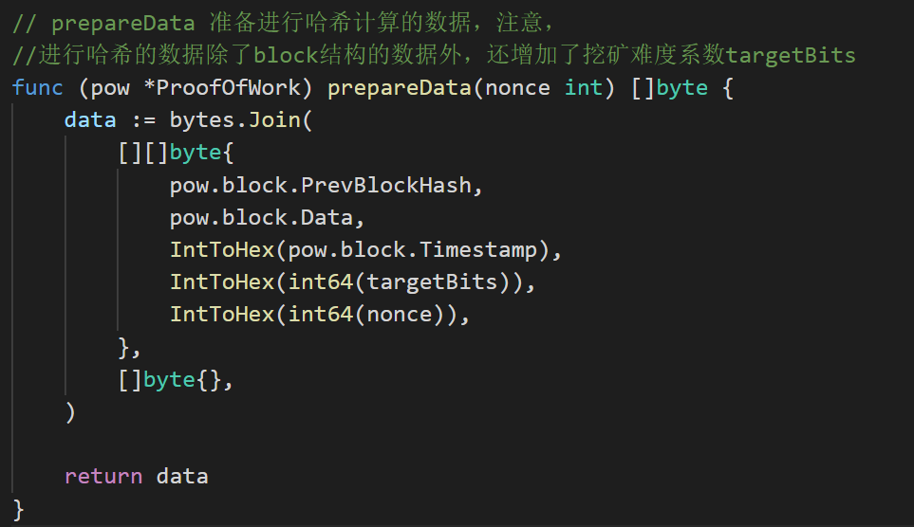Image resolution: width=914 pixels, height=527 pixels.
Task: Click the closing brace of the function
Action: click(18, 510)
